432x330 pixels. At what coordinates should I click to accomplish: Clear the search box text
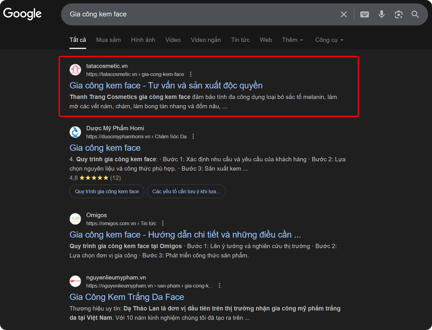click(x=344, y=14)
